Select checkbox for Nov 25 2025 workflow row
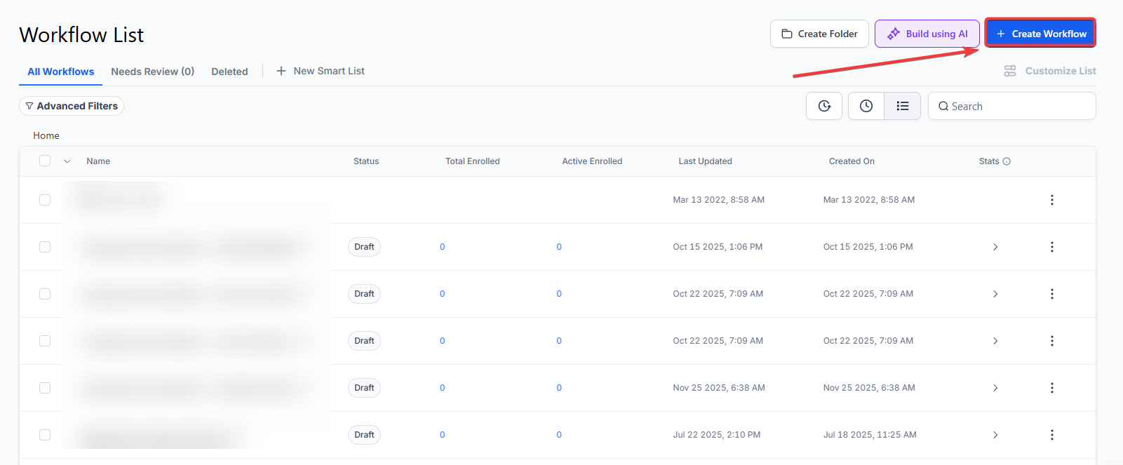The height and width of the screenshot is (465, 1123). (45, 388)
